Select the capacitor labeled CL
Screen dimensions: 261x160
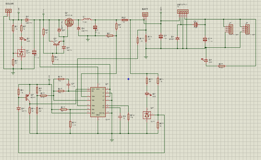coord(196,25)
